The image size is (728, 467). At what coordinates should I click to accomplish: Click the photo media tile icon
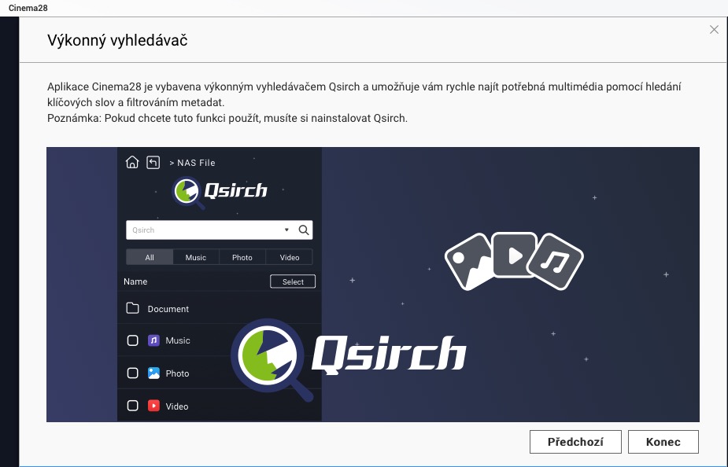point(469,262)
